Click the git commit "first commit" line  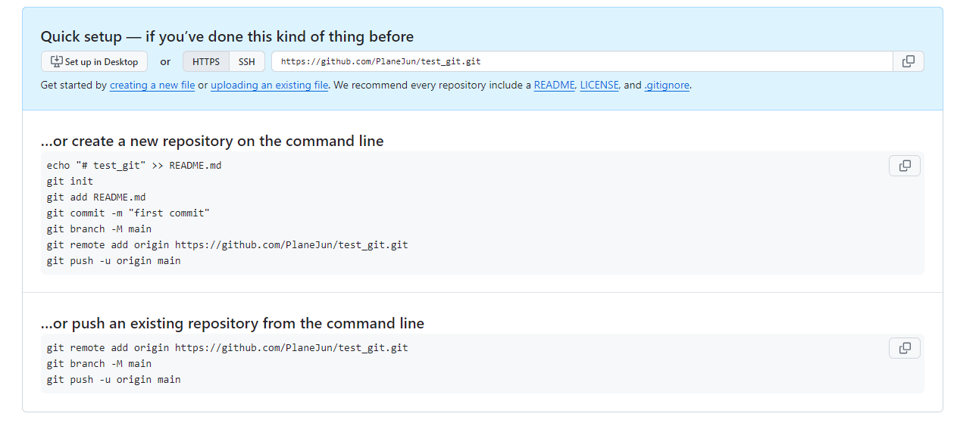tap(128, 213)
